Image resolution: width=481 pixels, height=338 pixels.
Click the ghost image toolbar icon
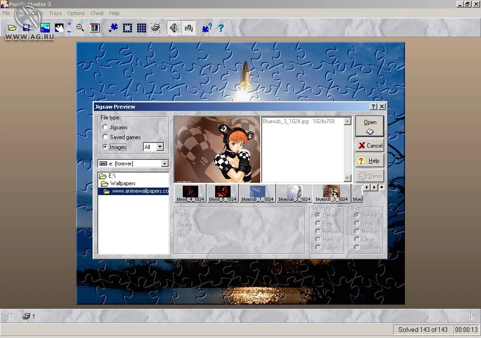coord(59,28)
